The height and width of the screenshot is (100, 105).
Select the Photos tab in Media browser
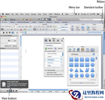click(x=70, y=50)
